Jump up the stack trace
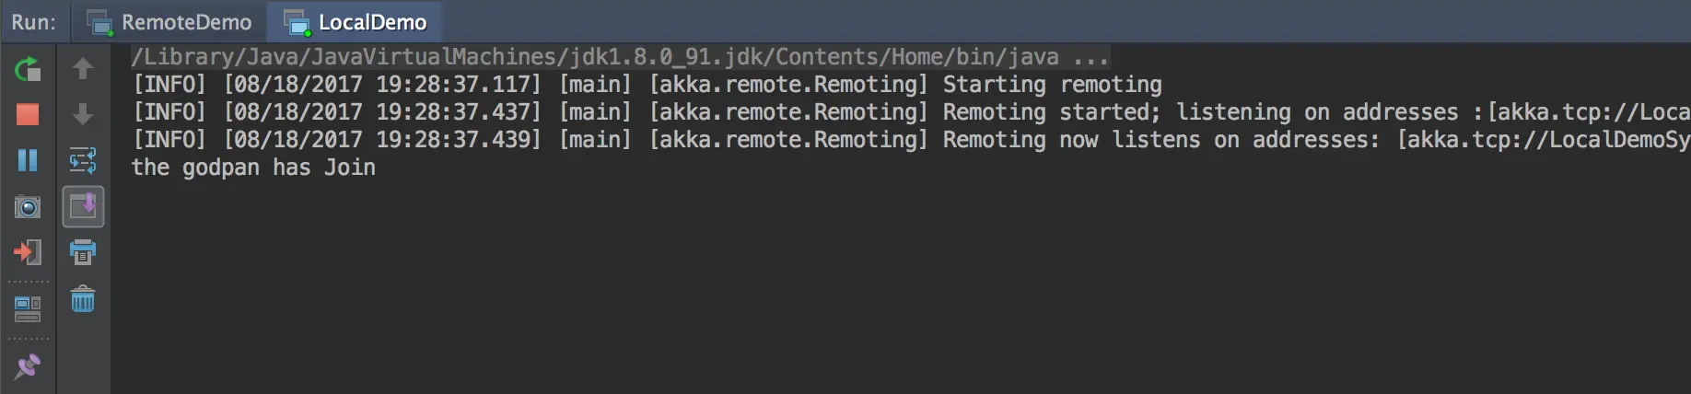This screenshot has width=1691, height=394. 83,69
